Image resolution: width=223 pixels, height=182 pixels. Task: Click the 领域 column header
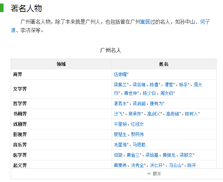pos(61,64)
